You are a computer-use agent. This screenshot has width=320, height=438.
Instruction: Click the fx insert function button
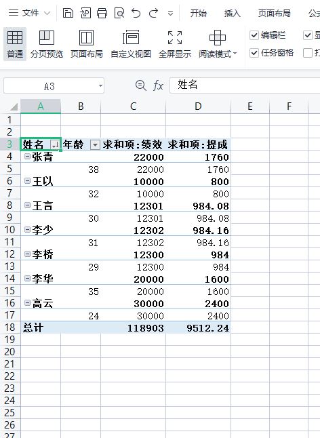tap(159, 85)
